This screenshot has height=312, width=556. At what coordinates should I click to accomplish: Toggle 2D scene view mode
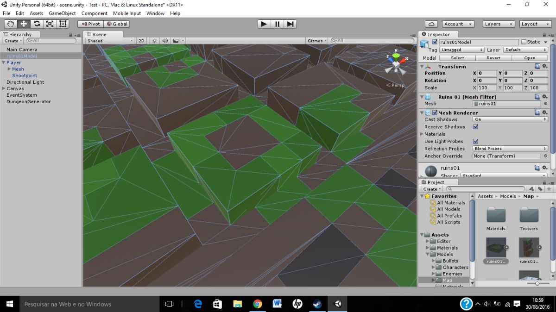click(x=142, y=41)
